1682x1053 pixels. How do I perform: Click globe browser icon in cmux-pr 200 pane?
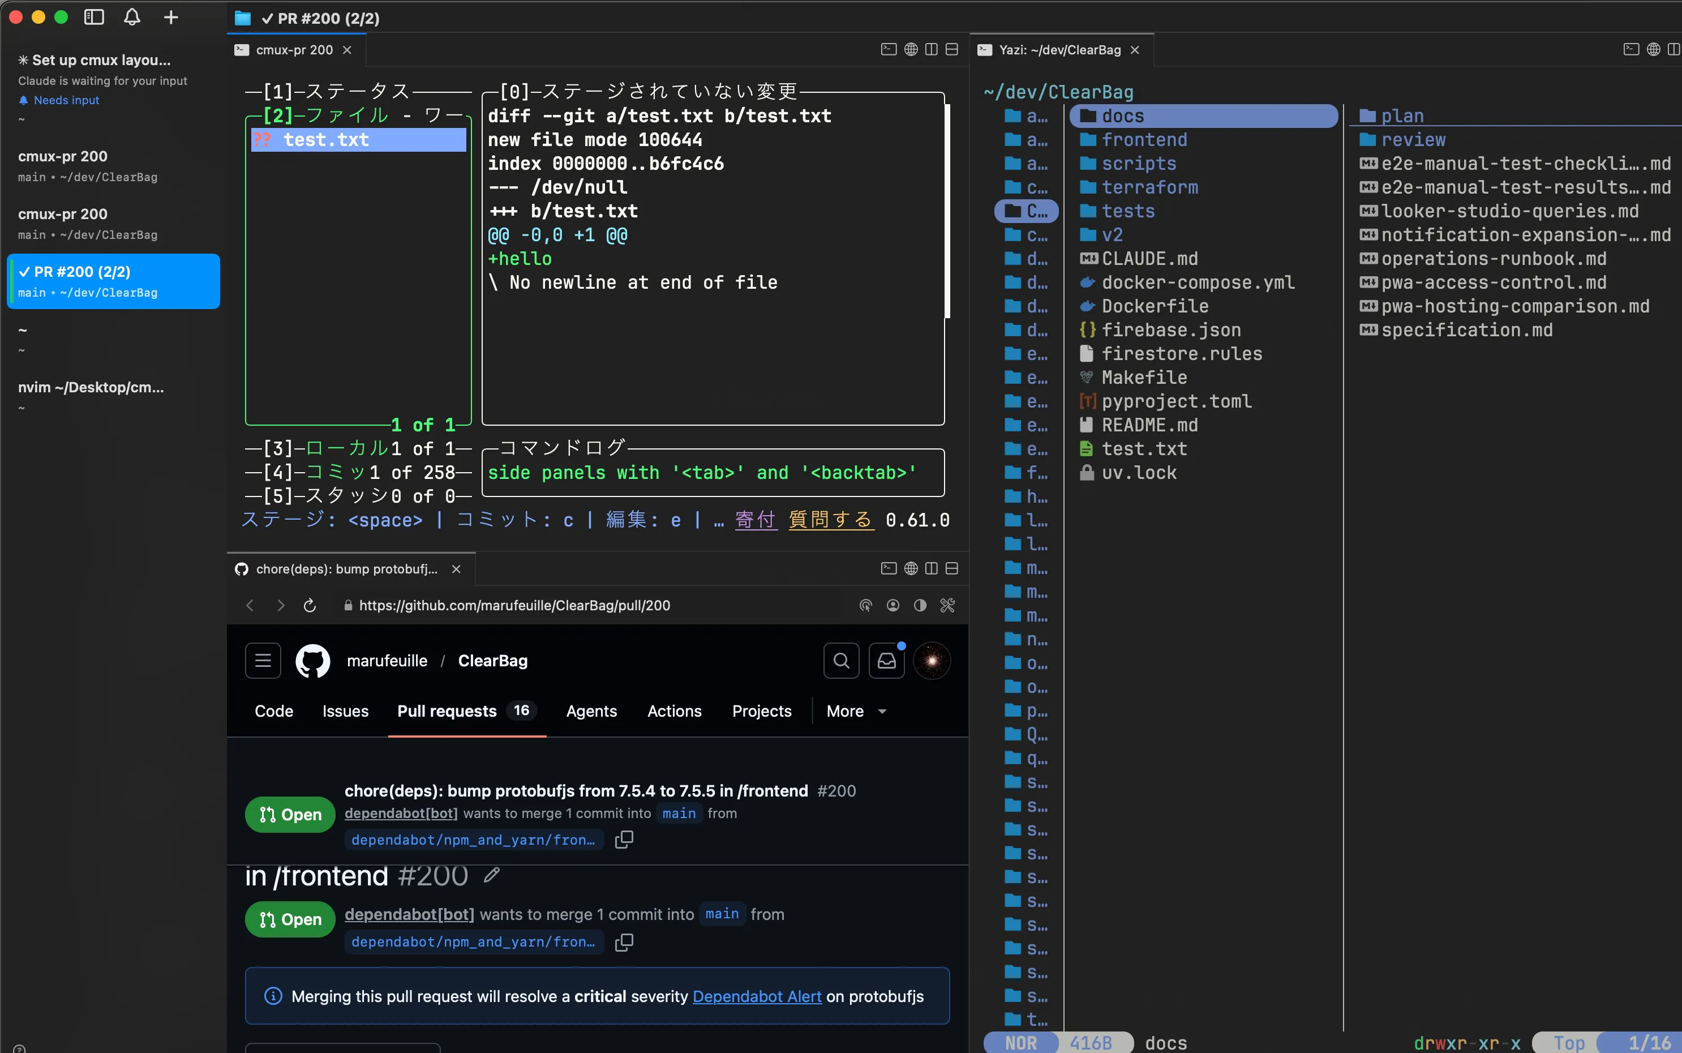point(911,49)
